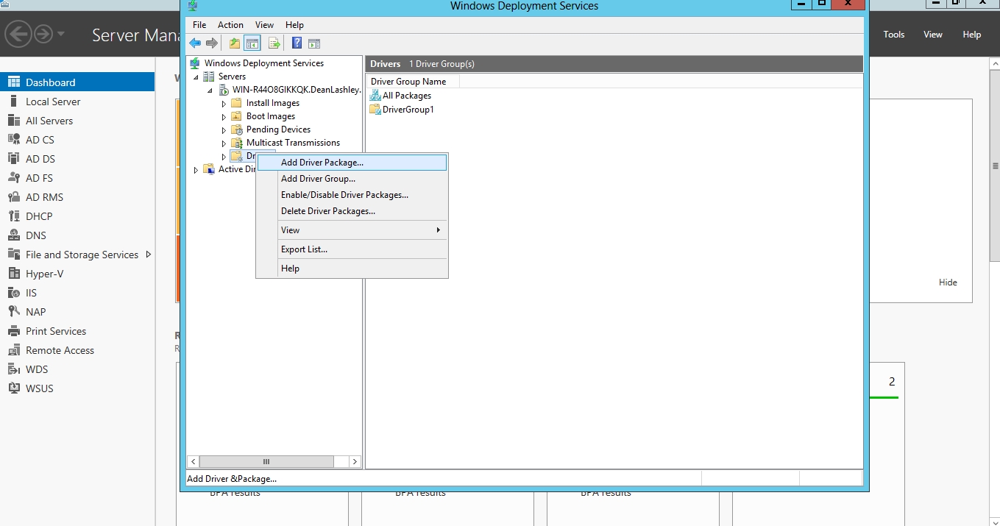Collapse the Servers node in the tree

coord(196,77)
